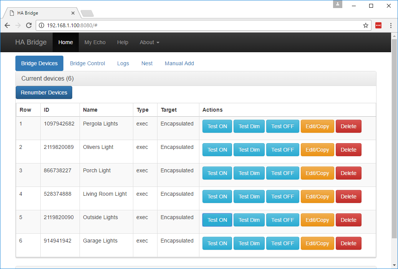The height and width of the screenshot is (269, 398).
Task: Test Dim for Pergola Lights
Action: coord(249,126)
